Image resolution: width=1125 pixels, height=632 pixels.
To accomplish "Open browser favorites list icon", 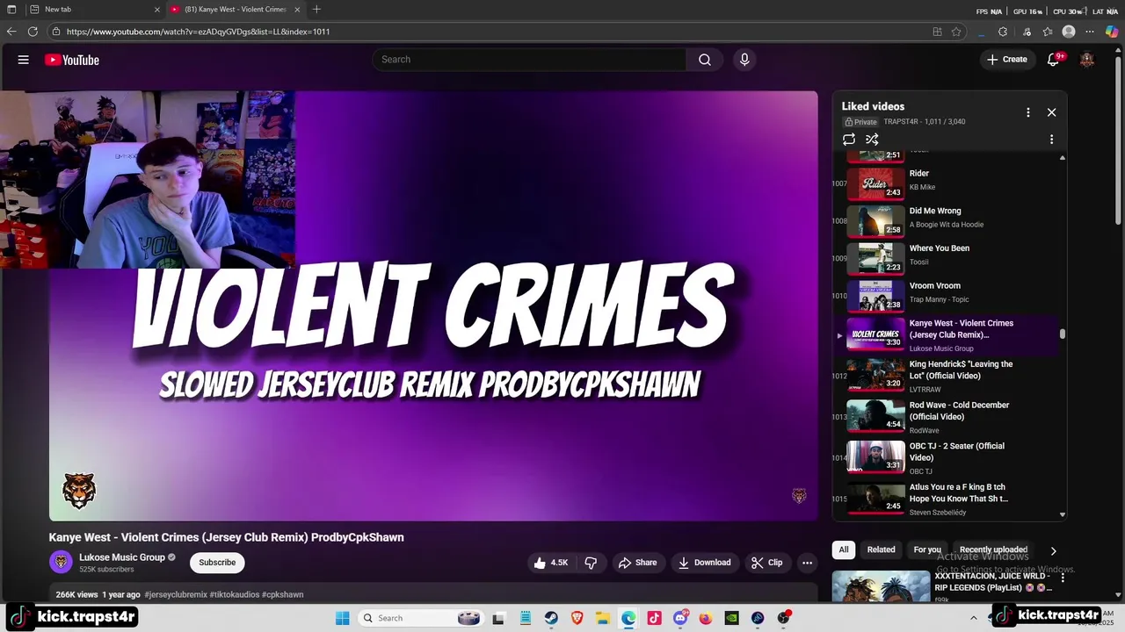I will pos(1048,32).
